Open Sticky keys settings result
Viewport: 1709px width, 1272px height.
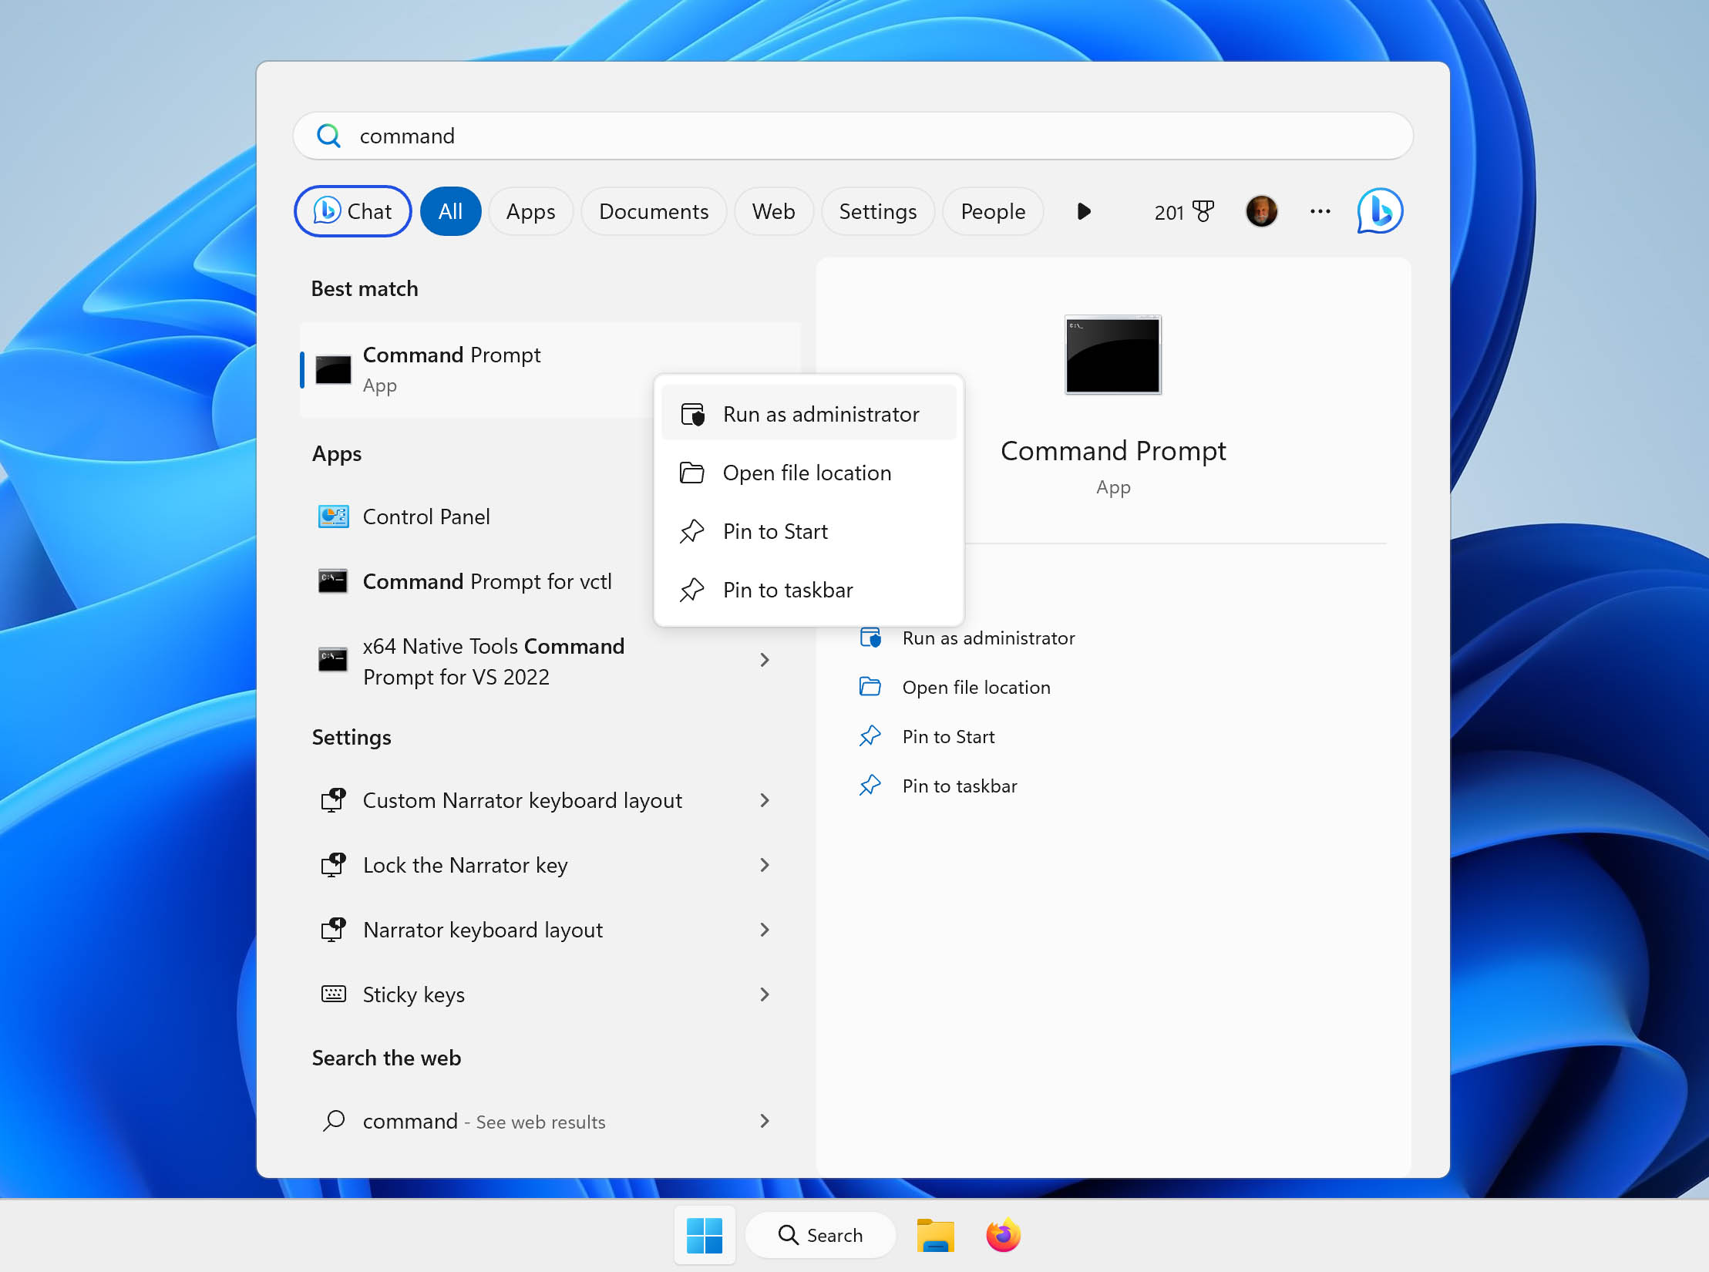coord(550,994)
